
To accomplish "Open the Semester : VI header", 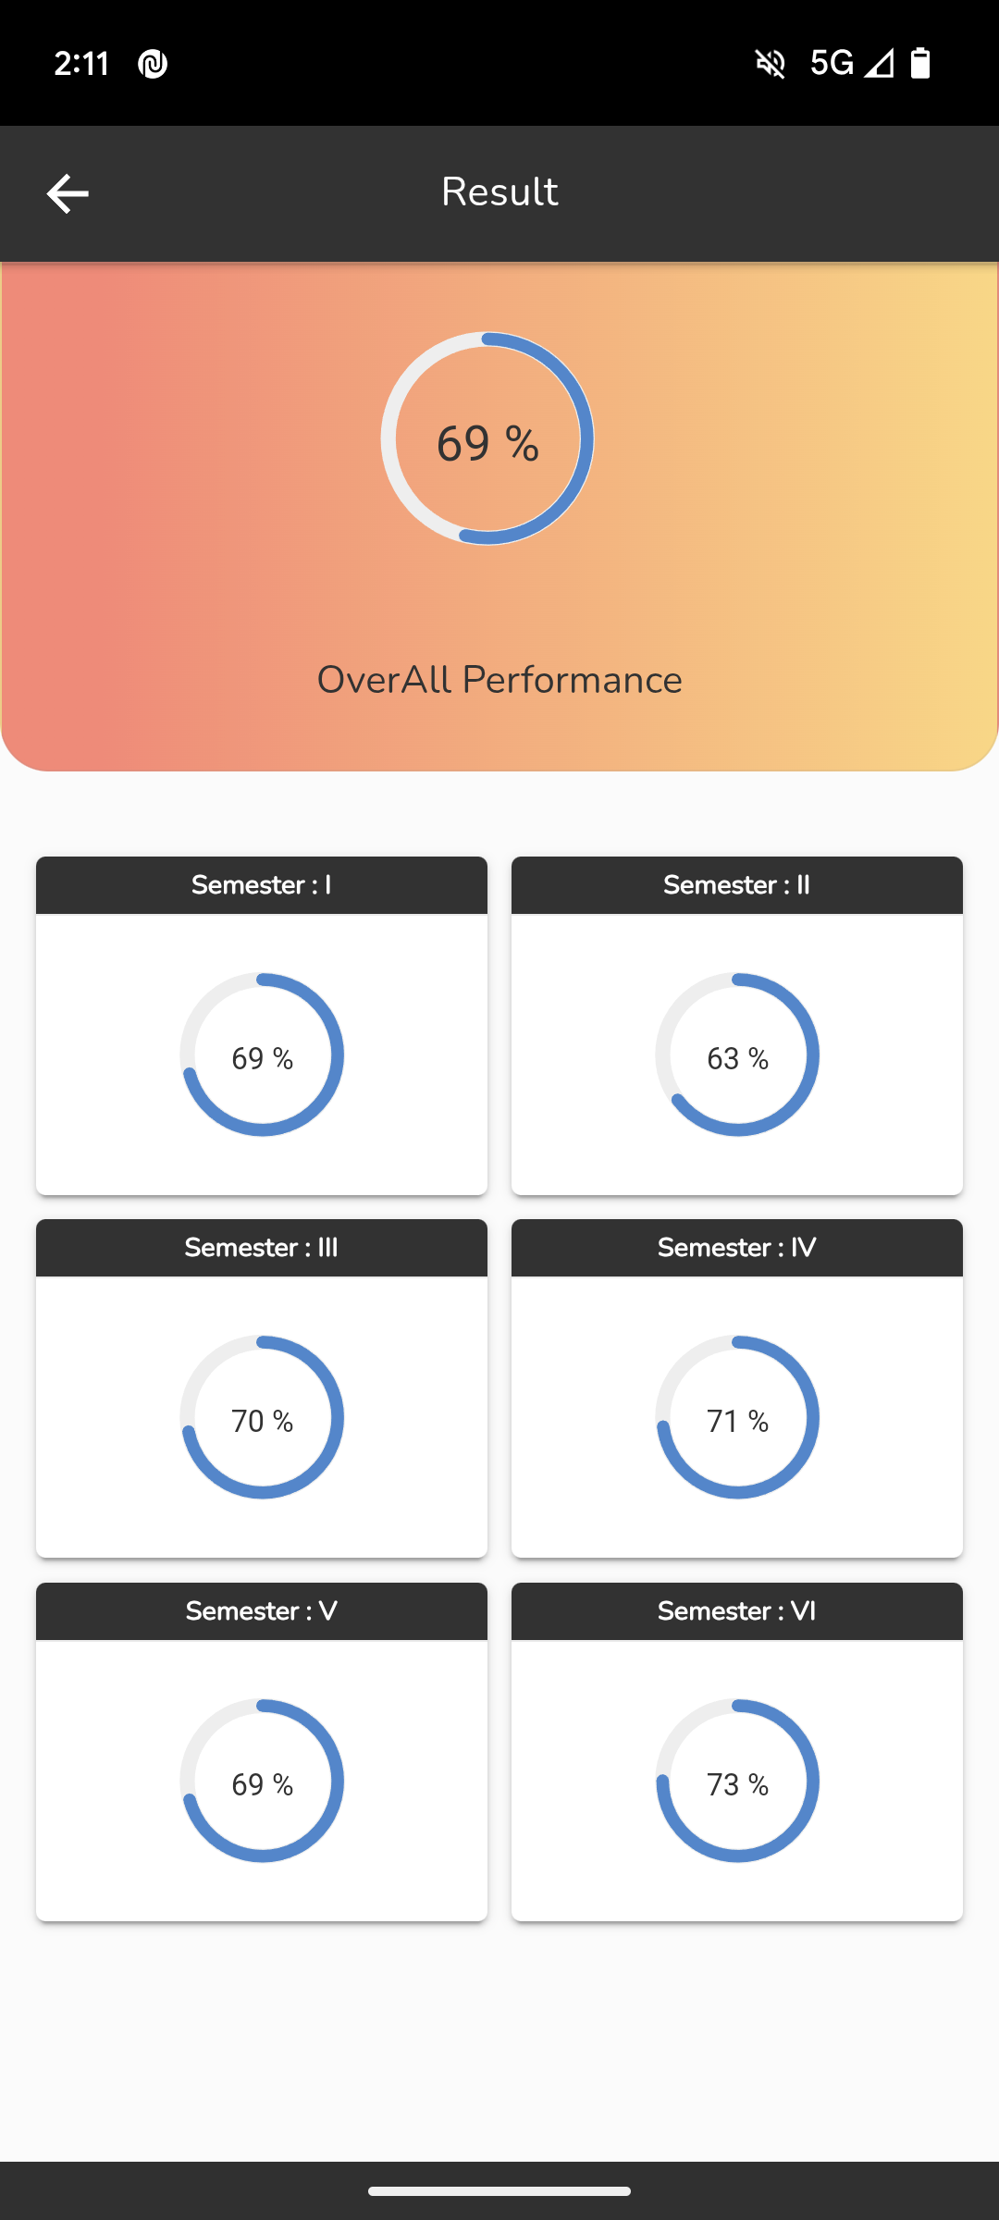I will click(737, 1611).
